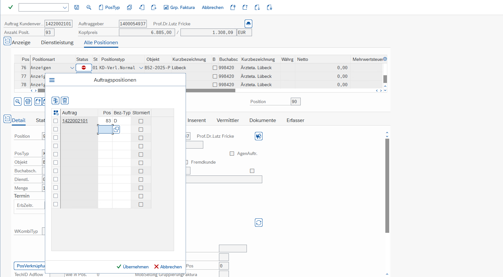
Task: Click the red stop status icon in row 76
Action: coord(84,68)
